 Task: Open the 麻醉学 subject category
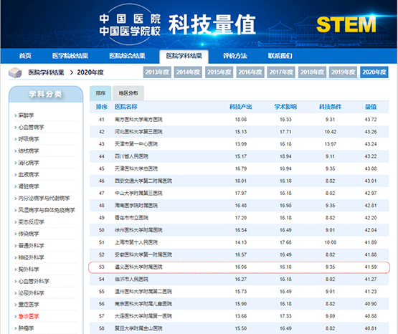[26, 115]
